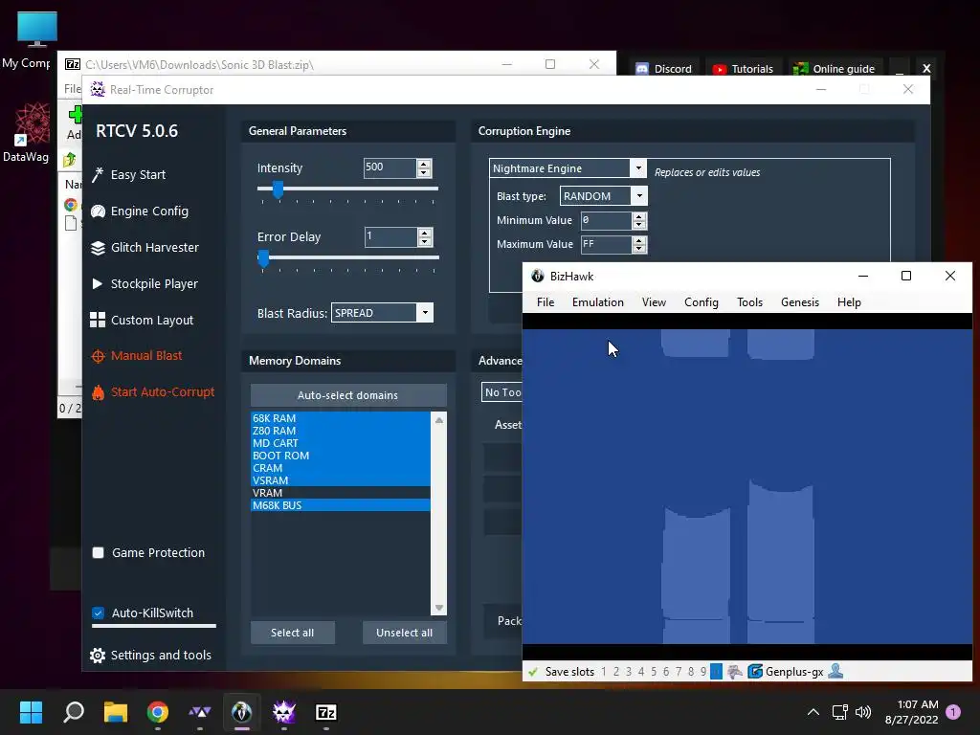The image size is (980, 735).
Task: Select save slot 5 in BizHawk
Action: 654,672
